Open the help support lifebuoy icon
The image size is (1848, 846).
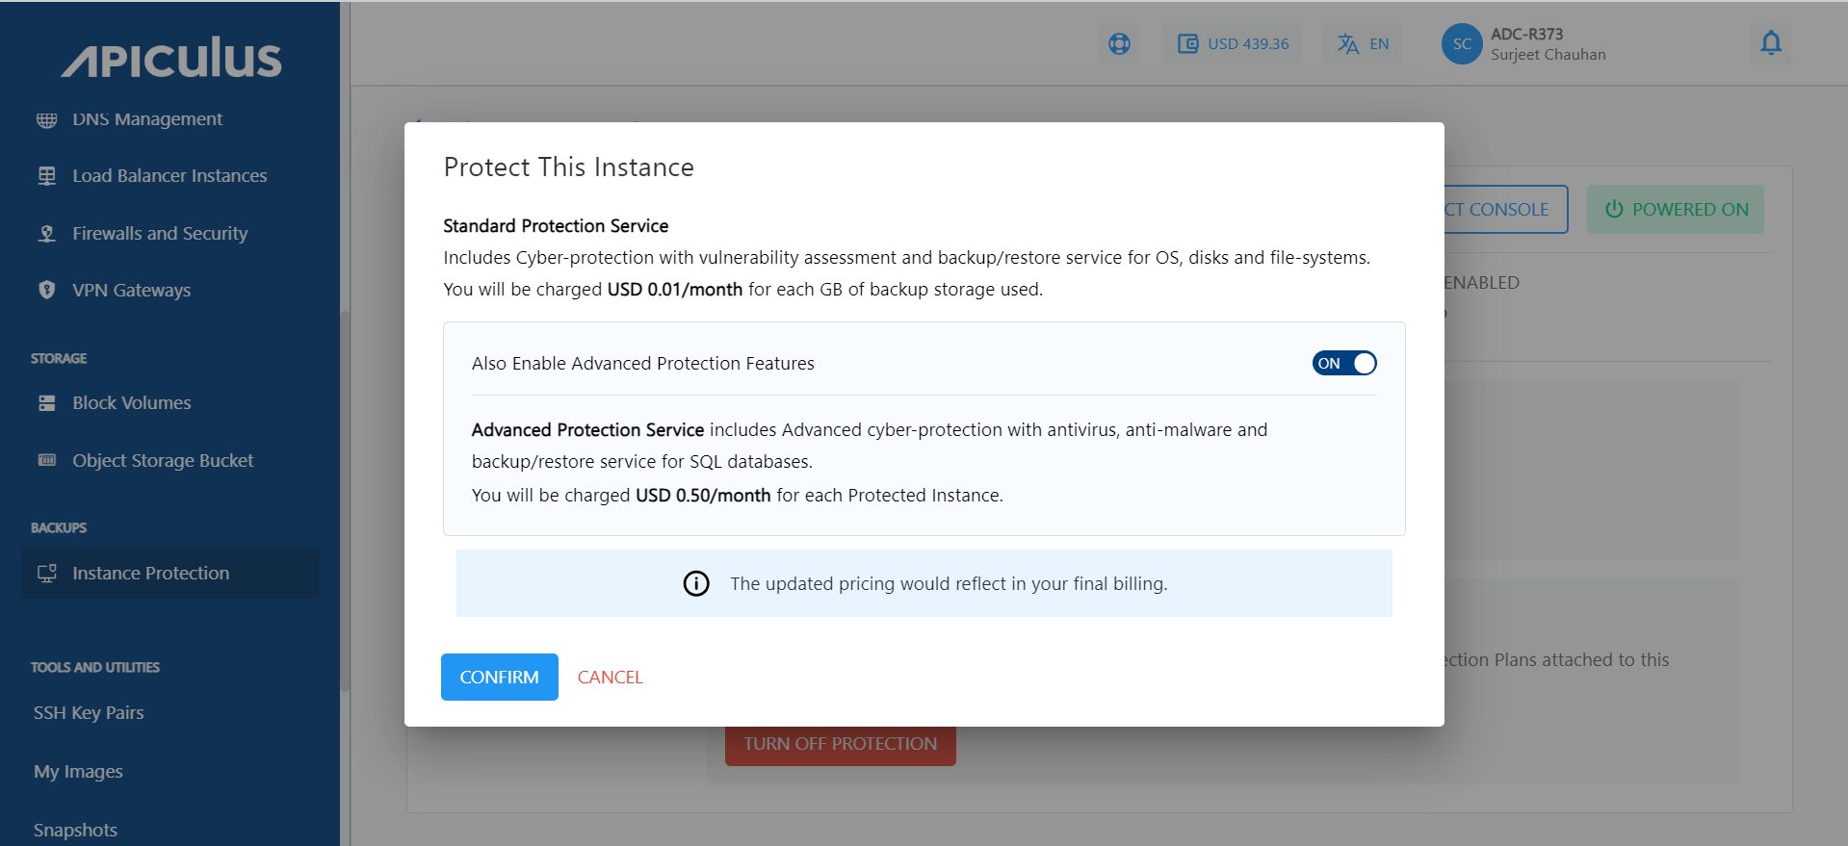coord(1119,43)
